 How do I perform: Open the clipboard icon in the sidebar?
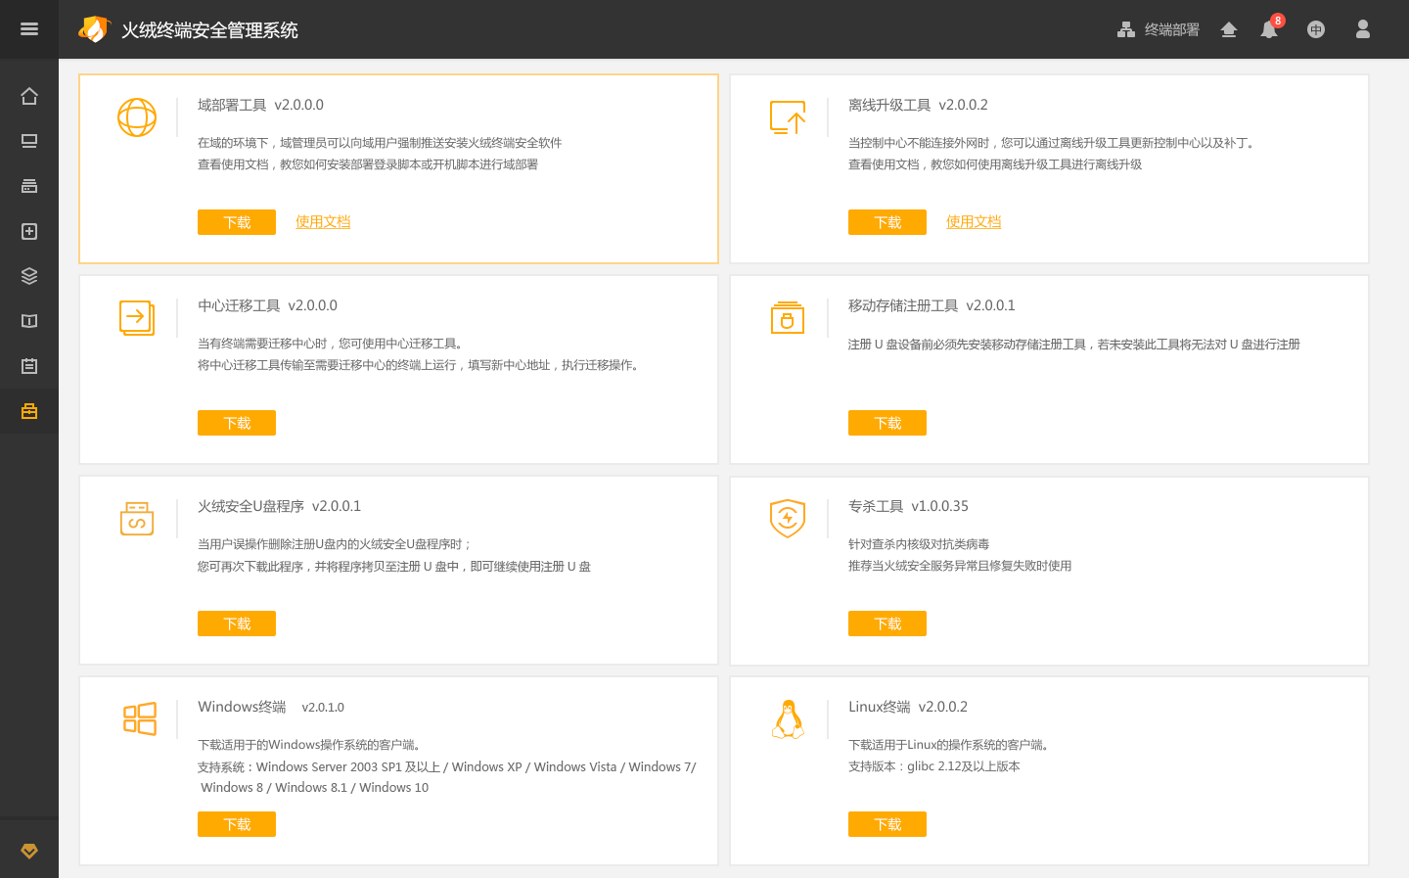29,366
